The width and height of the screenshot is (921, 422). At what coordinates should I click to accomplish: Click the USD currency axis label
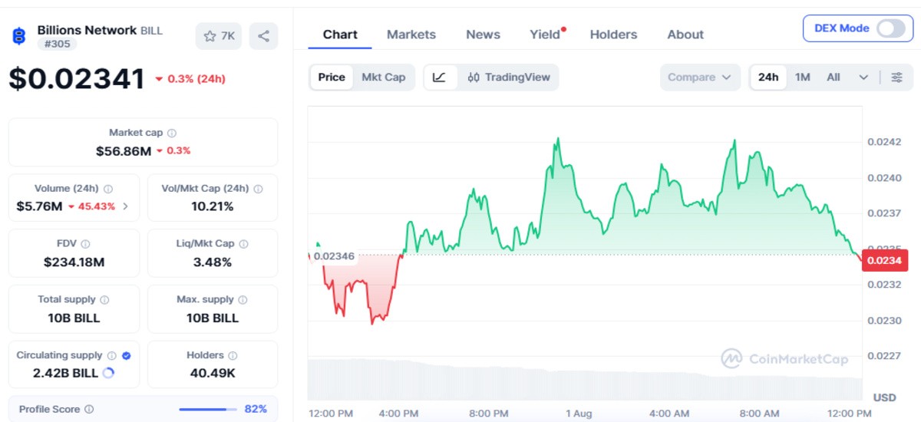pyautogui.click(x=885, y=397)
